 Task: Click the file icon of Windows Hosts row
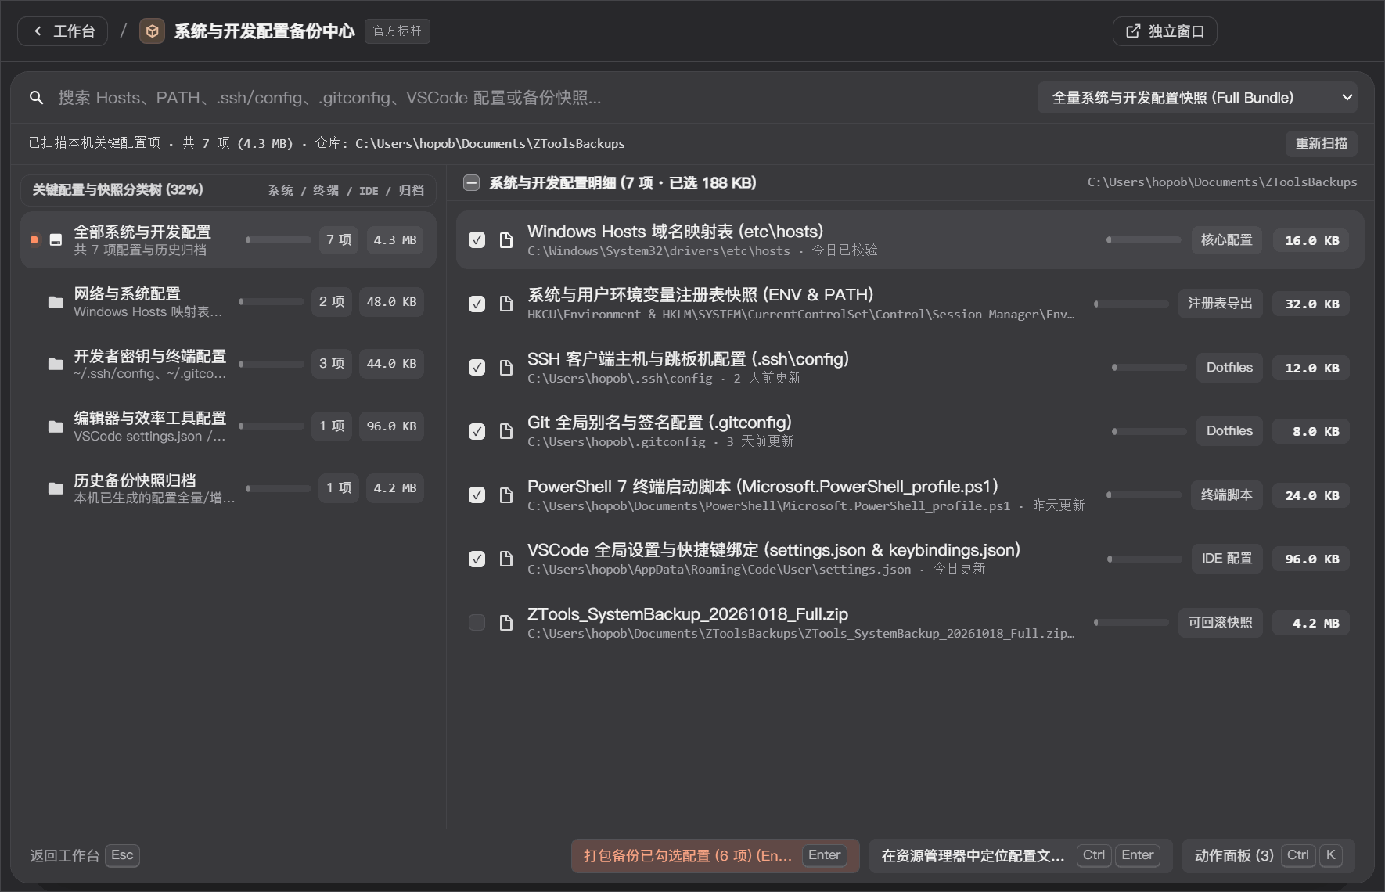coord(506,240)
